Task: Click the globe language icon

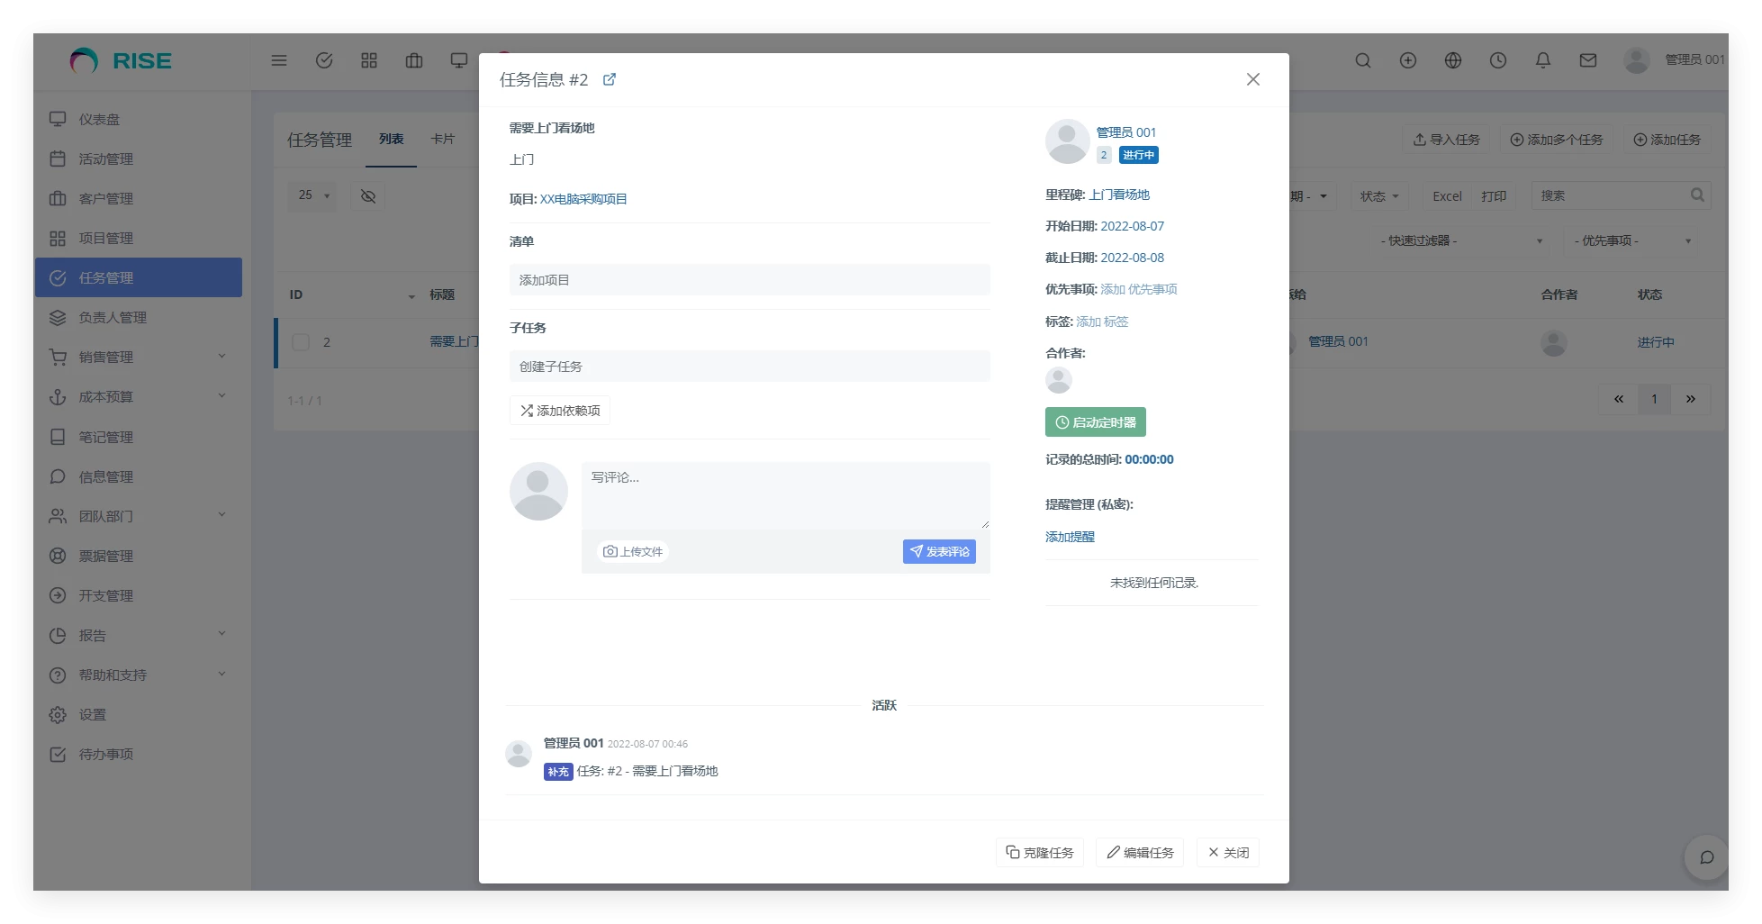Action: click(1453, 60)
